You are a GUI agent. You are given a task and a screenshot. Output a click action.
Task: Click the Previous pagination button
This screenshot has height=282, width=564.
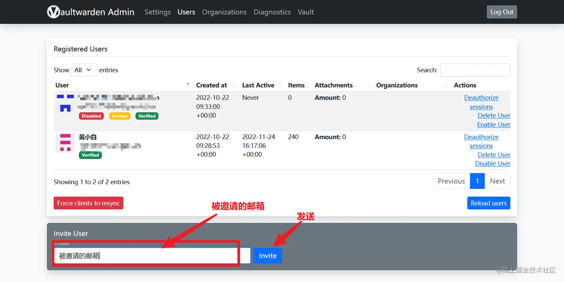click(x=451, y=181)
